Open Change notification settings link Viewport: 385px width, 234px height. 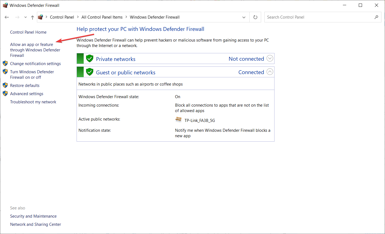[36, 64]
